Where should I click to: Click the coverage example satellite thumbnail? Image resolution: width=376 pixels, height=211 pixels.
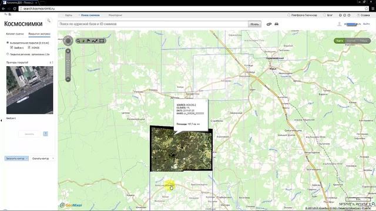pyautogui.click(x=30, y=90)
